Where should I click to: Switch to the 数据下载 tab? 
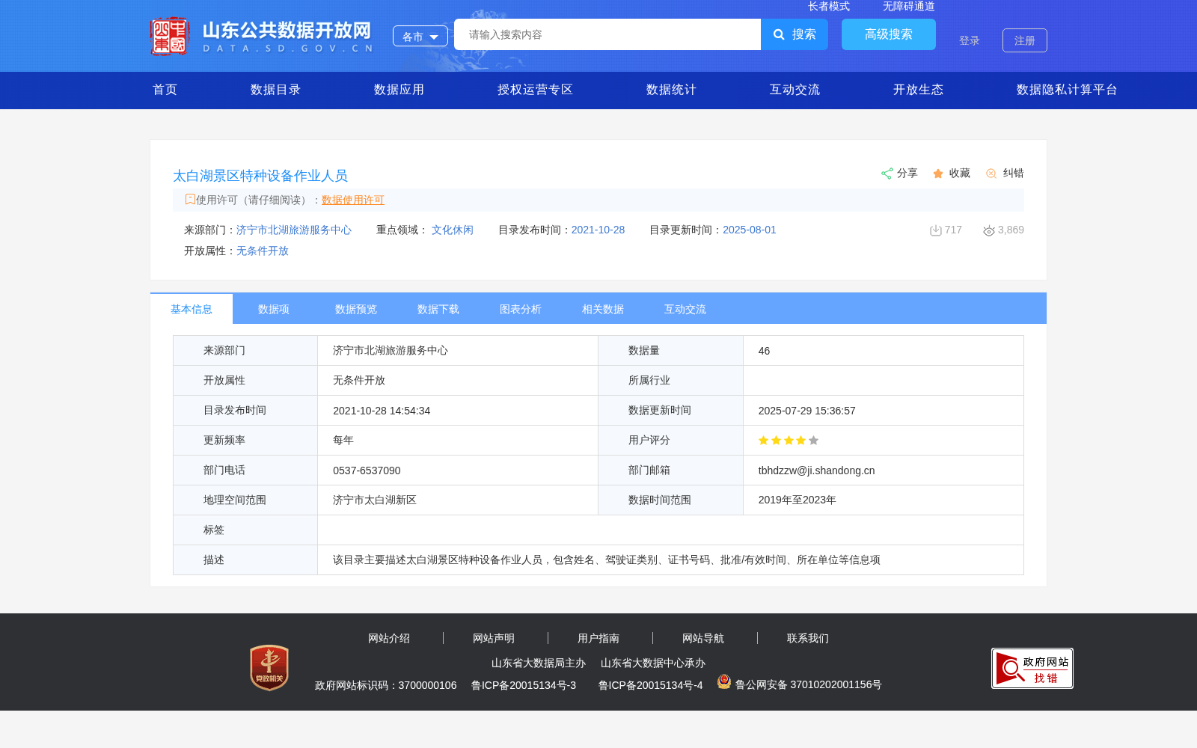click(438, 309)
